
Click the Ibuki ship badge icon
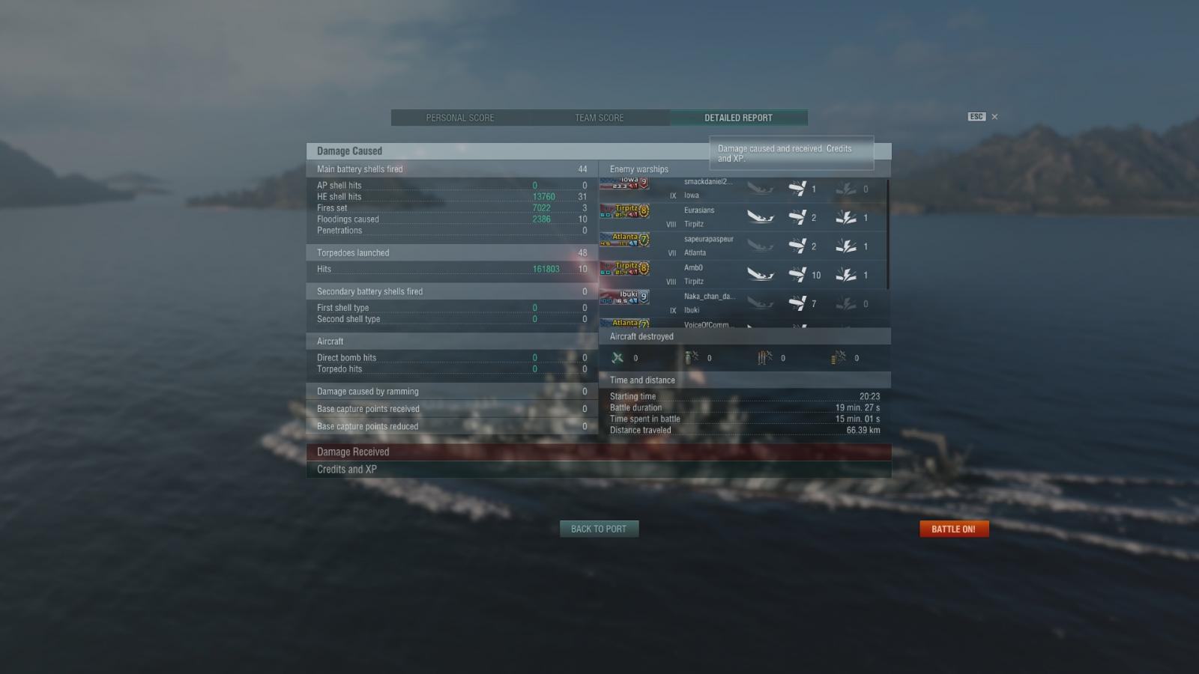tap(624, 297)
